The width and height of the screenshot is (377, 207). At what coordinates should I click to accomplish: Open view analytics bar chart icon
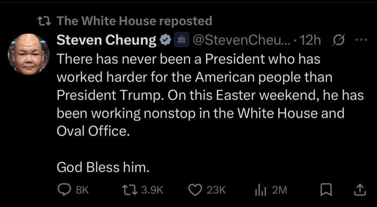[x=260, y=190]
